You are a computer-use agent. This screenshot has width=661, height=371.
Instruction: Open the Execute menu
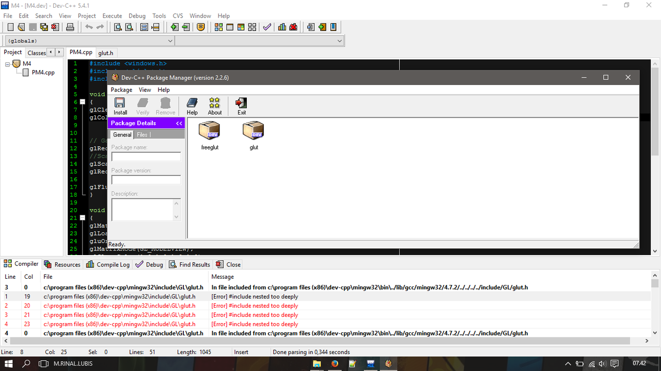click(112, 16)
